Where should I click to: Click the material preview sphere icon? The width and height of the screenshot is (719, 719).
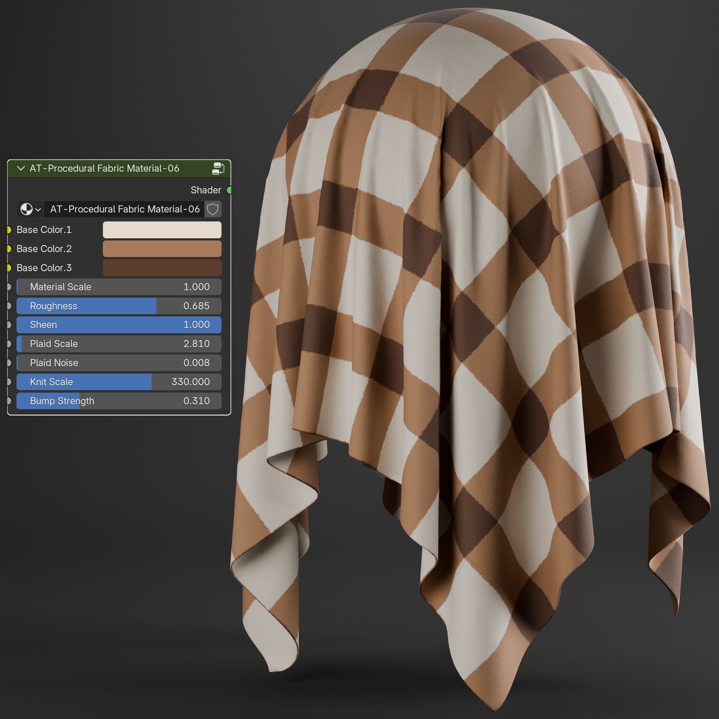(26, 209)
